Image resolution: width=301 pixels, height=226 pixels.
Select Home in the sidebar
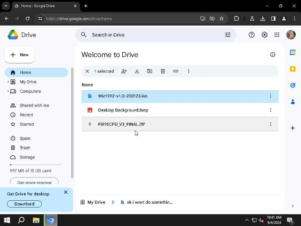36,72
